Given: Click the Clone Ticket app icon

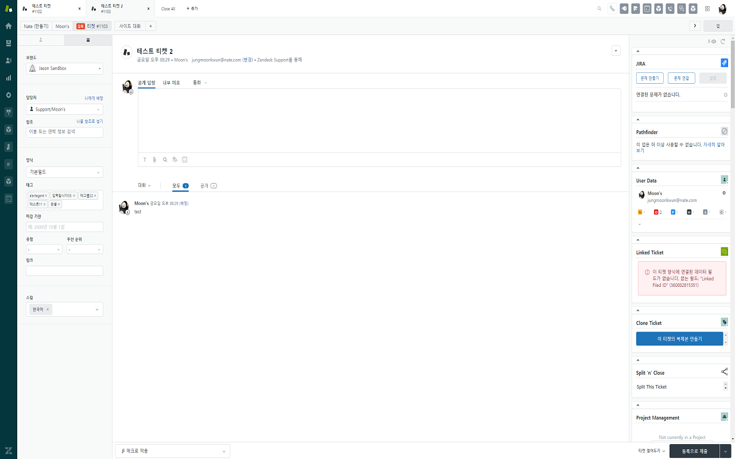Looking at the screenshot, I should 724,322.
